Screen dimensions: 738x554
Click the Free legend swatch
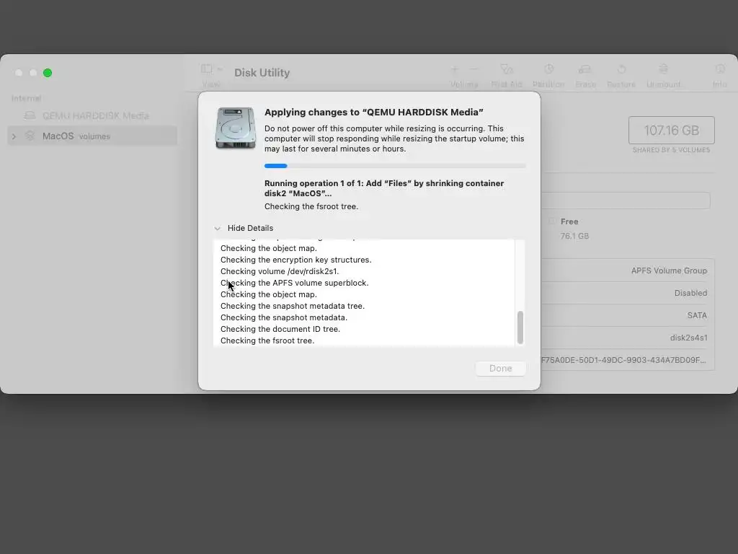pos(552,221)
